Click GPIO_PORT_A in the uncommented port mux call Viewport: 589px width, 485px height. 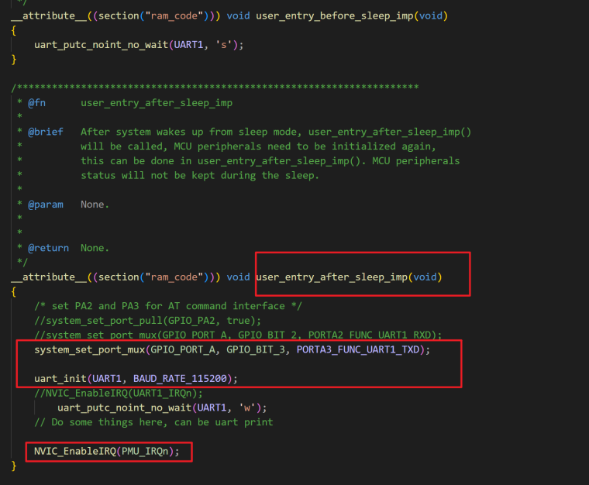click(x=184, y=349)
